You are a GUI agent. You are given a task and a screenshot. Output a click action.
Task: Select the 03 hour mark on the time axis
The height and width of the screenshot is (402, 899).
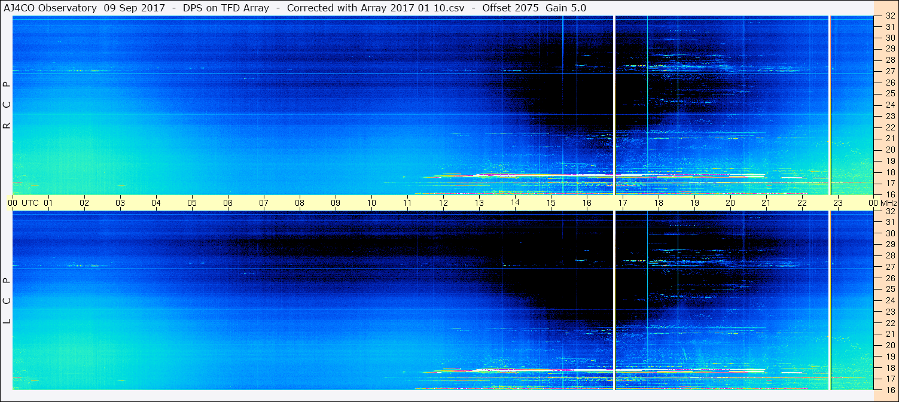pos(120,203)
